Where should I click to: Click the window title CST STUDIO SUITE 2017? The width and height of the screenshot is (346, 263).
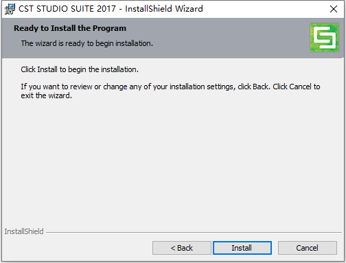click(x=67, y=9)
